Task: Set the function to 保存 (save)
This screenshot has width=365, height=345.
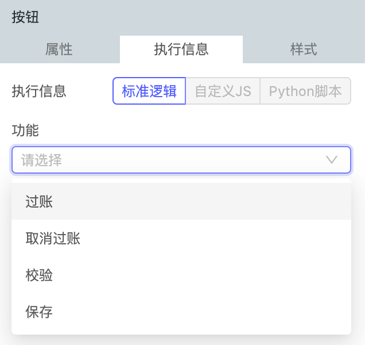Action: pyautogui.click(x=40, y=312)
